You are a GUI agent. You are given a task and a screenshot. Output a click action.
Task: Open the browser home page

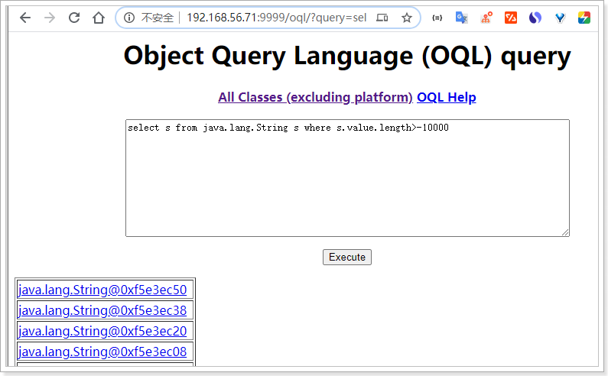click(x=99, y=18)
